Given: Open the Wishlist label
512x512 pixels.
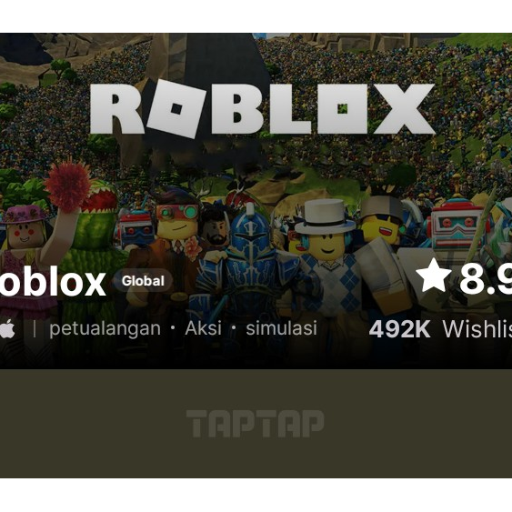Looking at the screenshot, I should click(477, 329).
